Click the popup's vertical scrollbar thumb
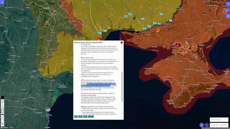 [x=122, y=87]
